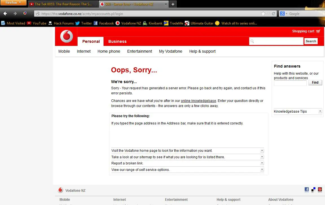Click the magnifier icon in the site search box
The height and width of the screenshot is (205, 325).
tap(252, 41)
